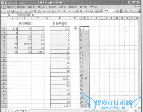Image resolution: width=143 pixels, height=112 pixels.
Task: Click the Open file icon
Action: [x=8, y=11]
